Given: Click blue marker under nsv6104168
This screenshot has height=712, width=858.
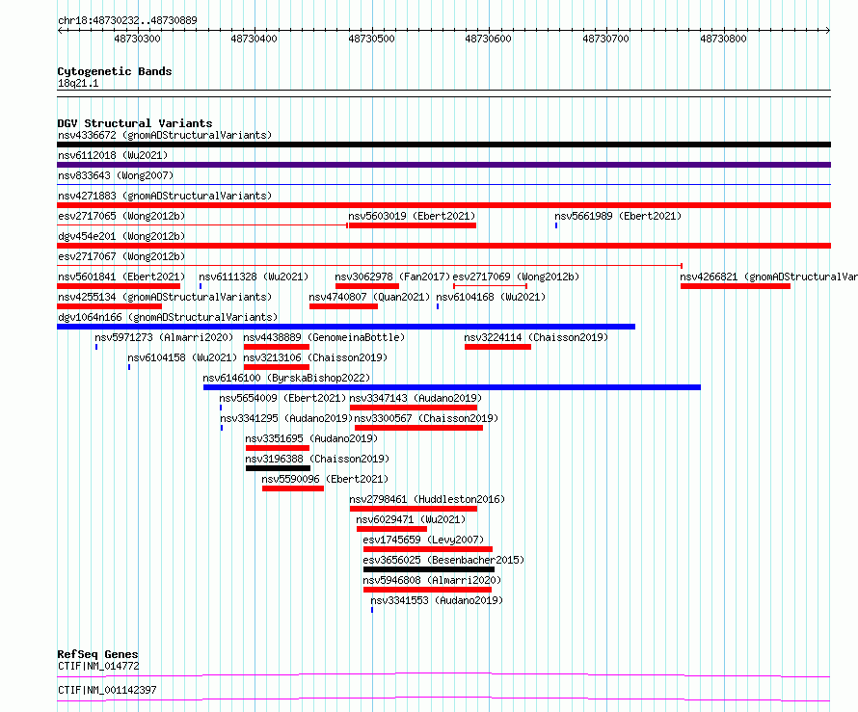Looking at the screenshot, I should pos(438,306).
